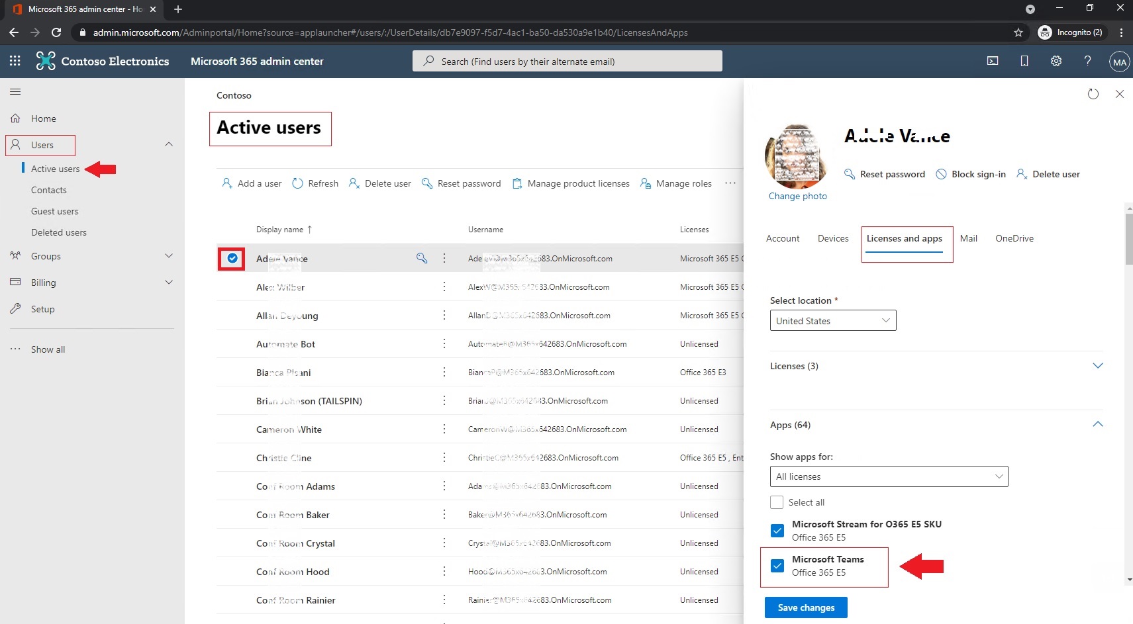Viewport: 1133px width, 624px height.
Task: Click Delete user in the user panel
Action: [x=1048, y=174]
